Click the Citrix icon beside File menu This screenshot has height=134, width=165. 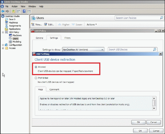point(2,6)
